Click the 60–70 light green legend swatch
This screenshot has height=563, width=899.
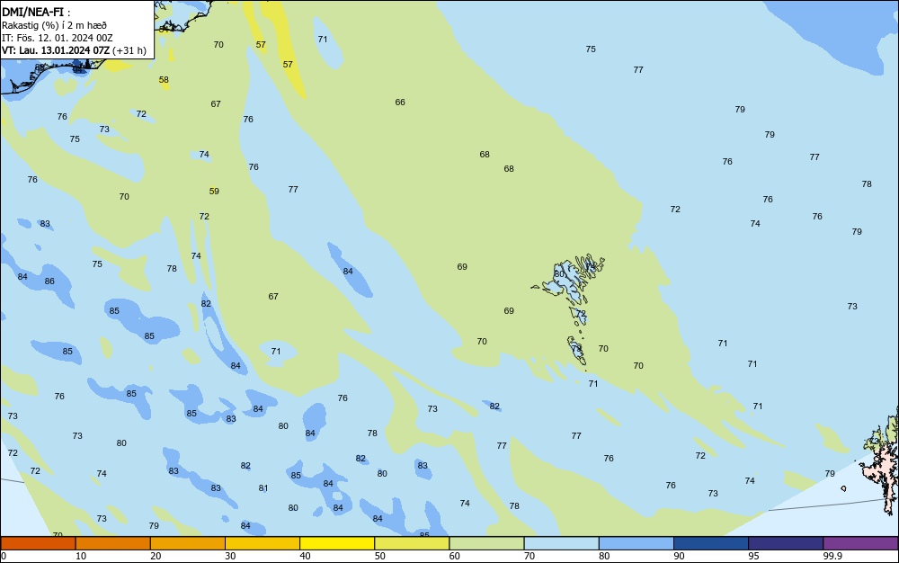point(486,543)
